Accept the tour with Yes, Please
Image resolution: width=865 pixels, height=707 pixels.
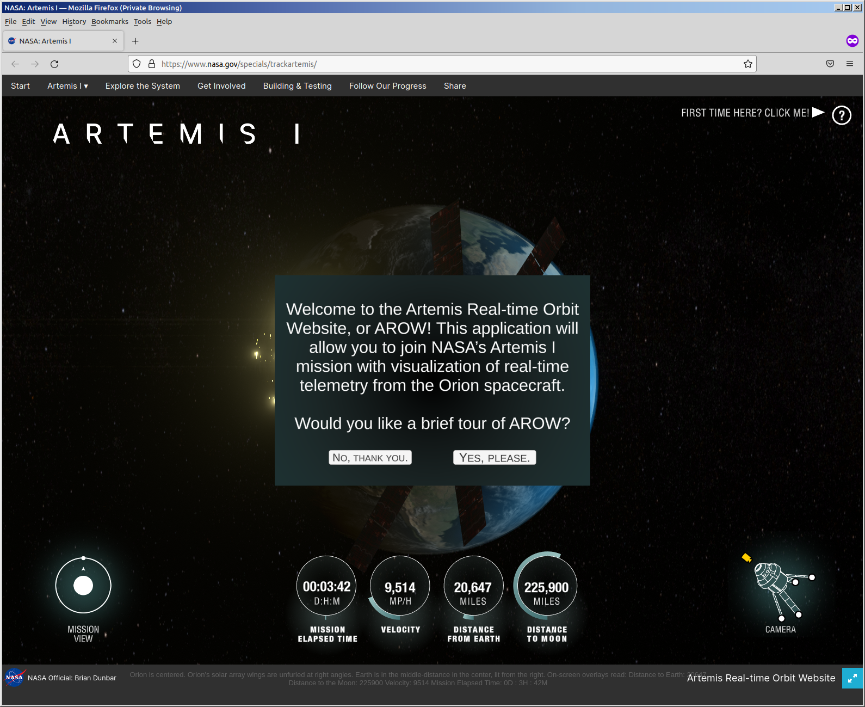click(x=495, y=458)
